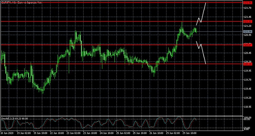Click the 18 Jun 2020 date label

(x=7, y=133)
